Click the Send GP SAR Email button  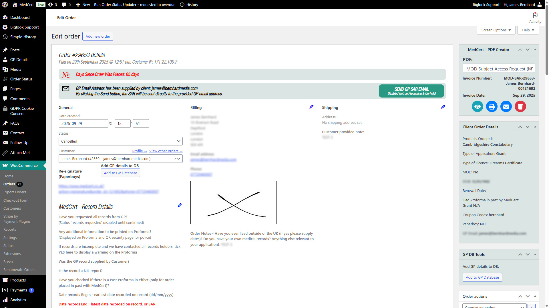(x=411, y=91)
